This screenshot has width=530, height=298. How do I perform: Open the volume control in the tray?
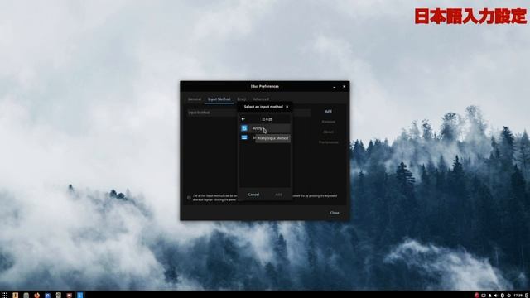pos(496,296)
